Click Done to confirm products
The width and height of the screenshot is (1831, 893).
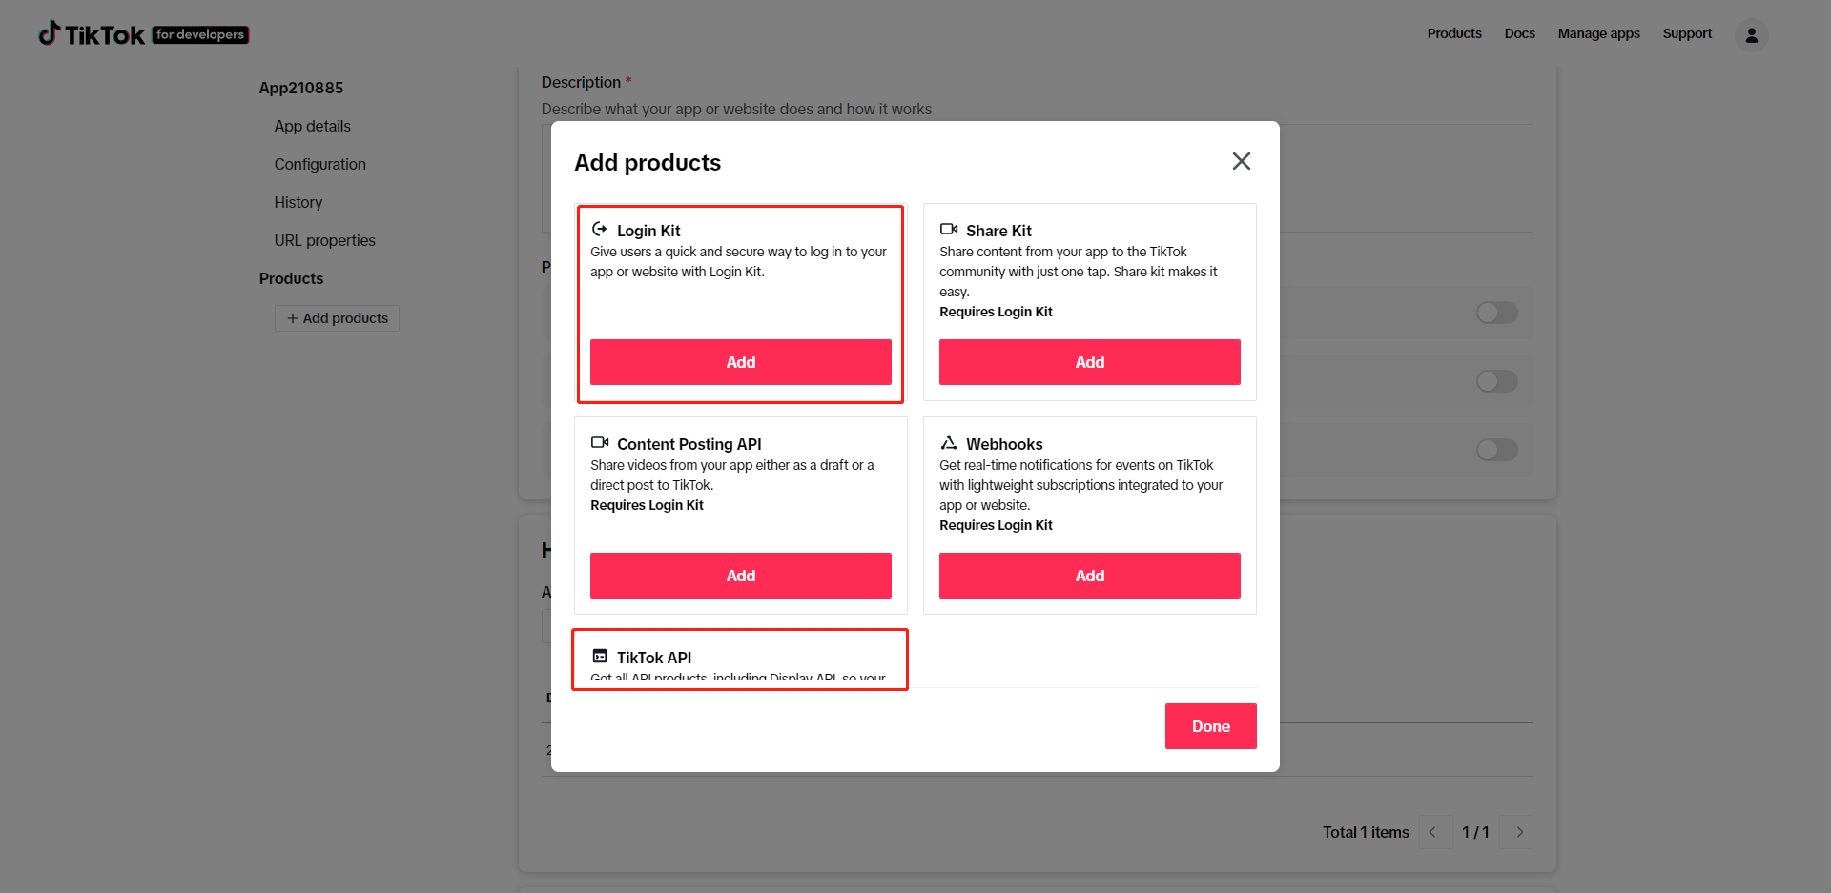[1211, 726]
